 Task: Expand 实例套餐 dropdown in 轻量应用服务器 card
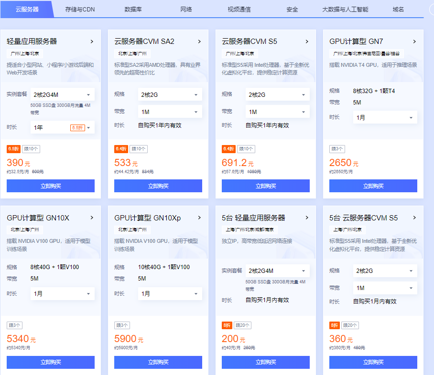click(62, 95)
